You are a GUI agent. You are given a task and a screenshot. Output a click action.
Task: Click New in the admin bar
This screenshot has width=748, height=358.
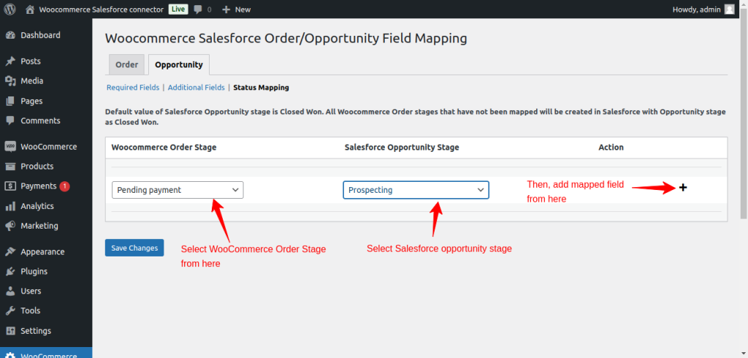coord(236,9)
